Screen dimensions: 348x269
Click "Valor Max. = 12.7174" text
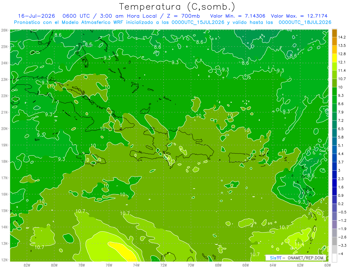[299, 16]
